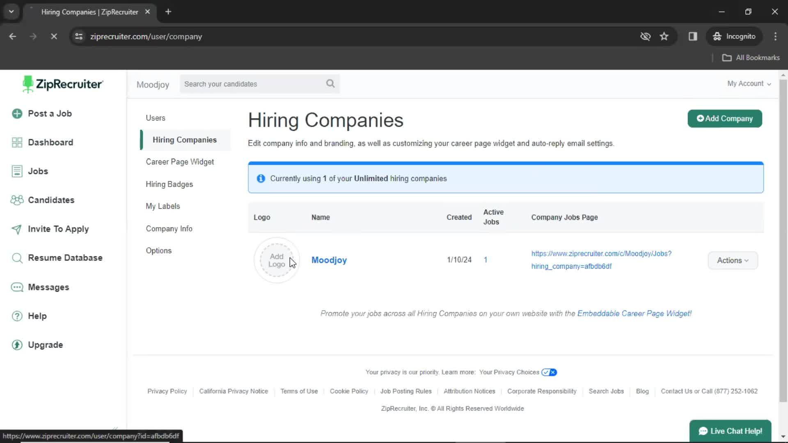788x443 pixels.
Task: Open the Terms of Use footer link
Action: pyautogui.click(x=299, y=391)
